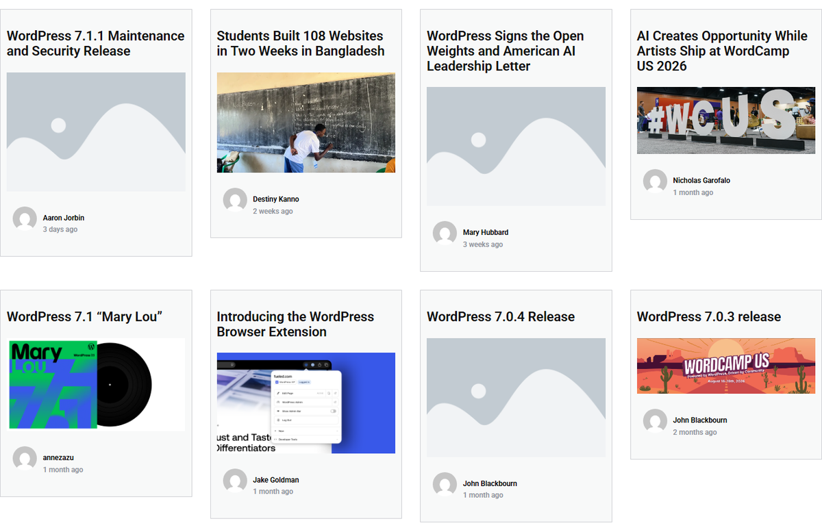
Task: Click placeholder image of Open Weights letter post
Action: pyautogui.click(x=516, y=147)
